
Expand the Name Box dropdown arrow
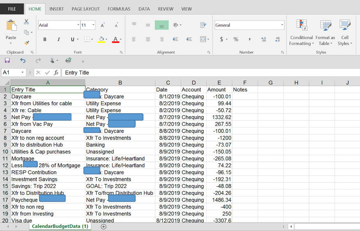click(23, 73)
